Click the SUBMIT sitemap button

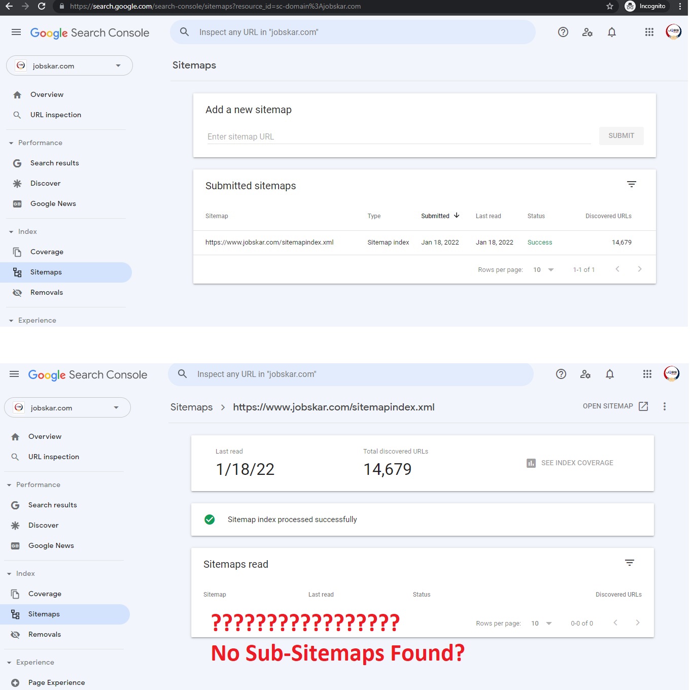[x=621, y=135]
